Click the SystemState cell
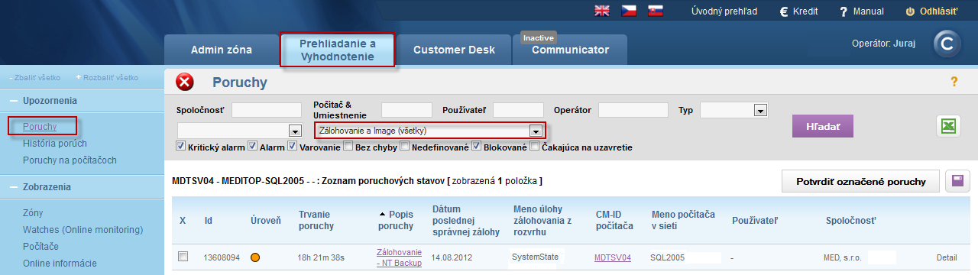This screenshot has width=978, height=275. coord(535,257)
